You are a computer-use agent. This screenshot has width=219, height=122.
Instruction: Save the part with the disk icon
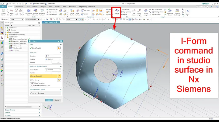7,4
